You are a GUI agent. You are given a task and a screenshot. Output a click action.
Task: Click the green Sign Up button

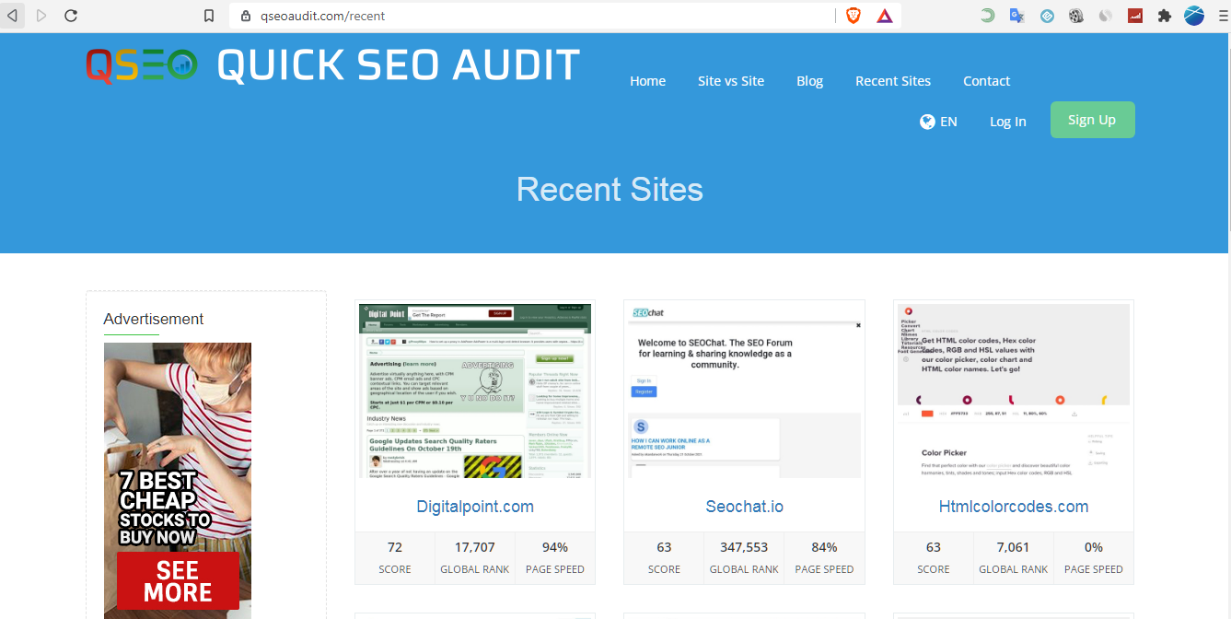click(x=1092, y=120)
